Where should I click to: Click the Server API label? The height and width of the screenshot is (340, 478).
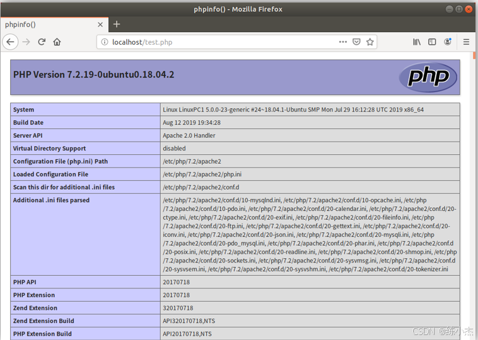(x=28, y=135)
